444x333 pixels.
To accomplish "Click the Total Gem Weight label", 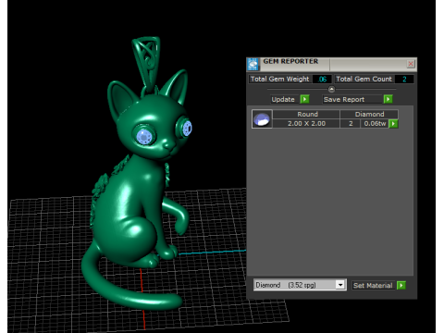I will pos(279,79).
